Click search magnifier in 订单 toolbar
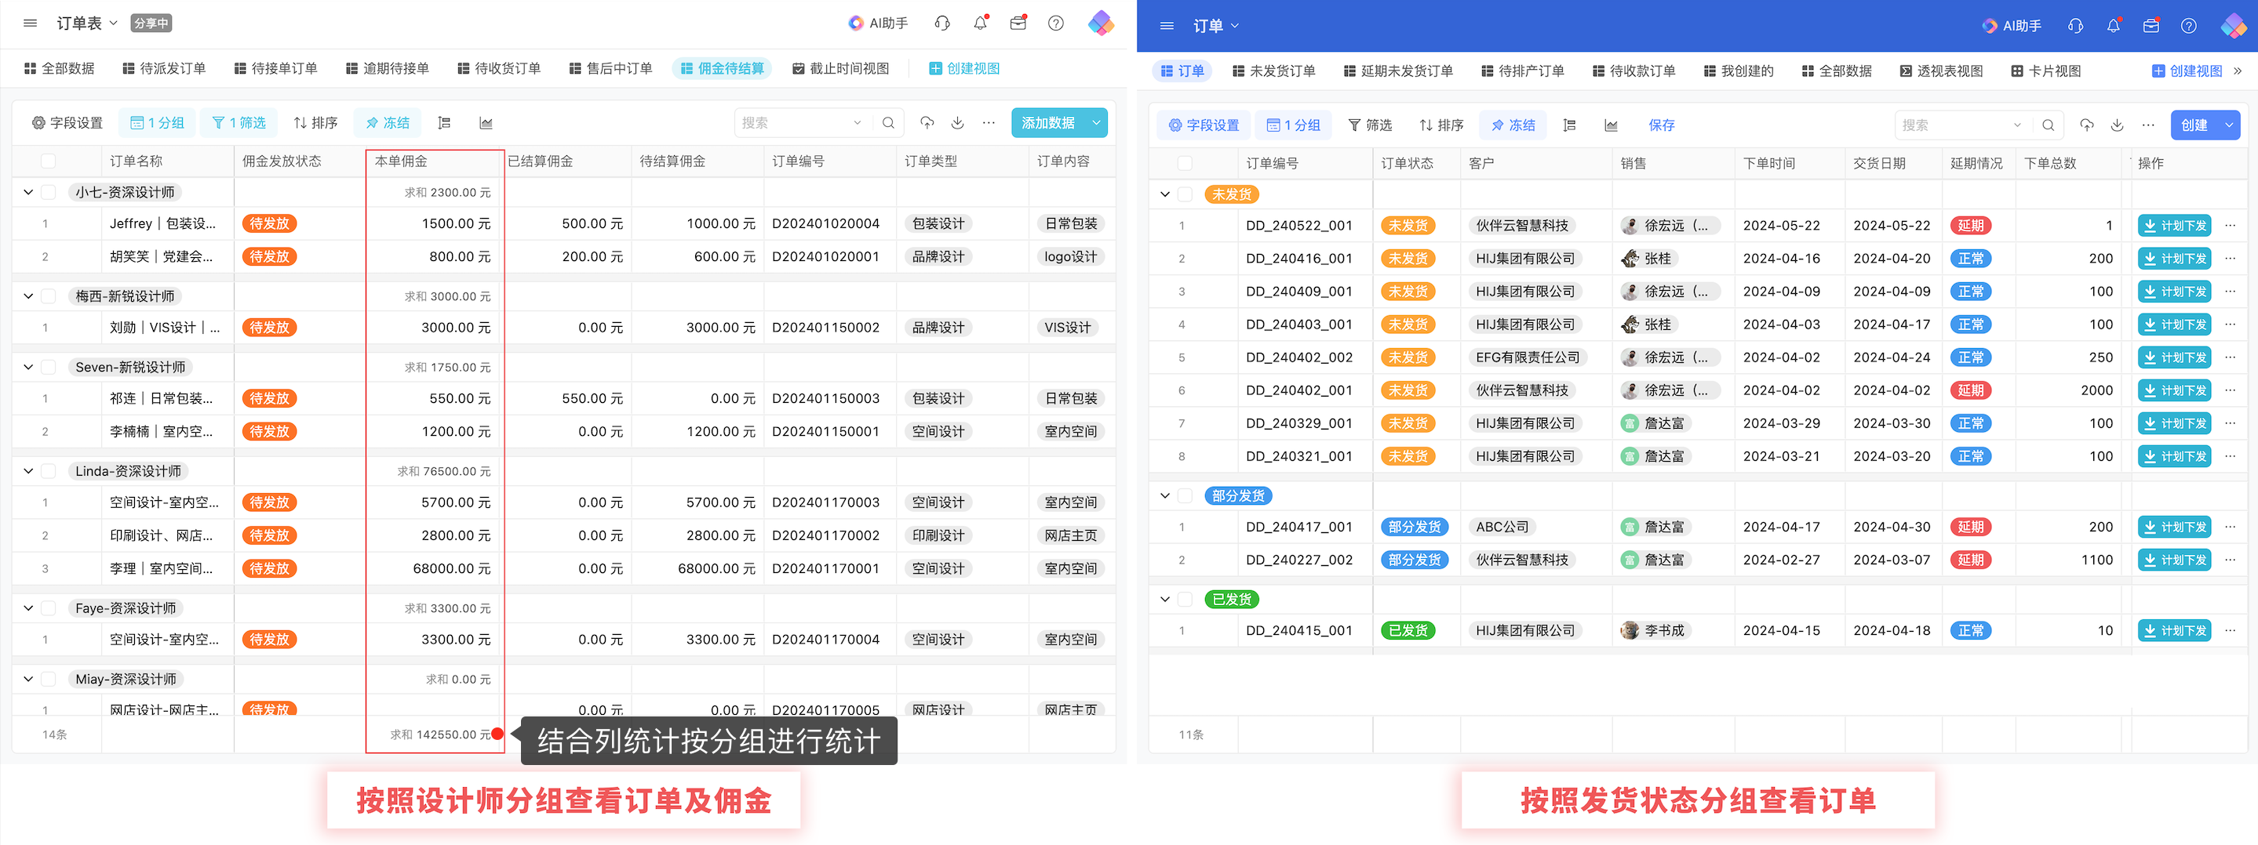 (2048, 125)
